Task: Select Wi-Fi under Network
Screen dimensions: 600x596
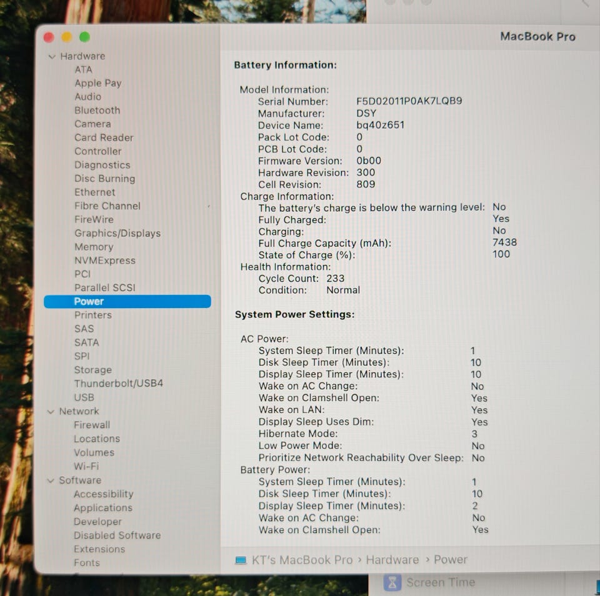Action: pyautogui.click(x=86, y=466)
